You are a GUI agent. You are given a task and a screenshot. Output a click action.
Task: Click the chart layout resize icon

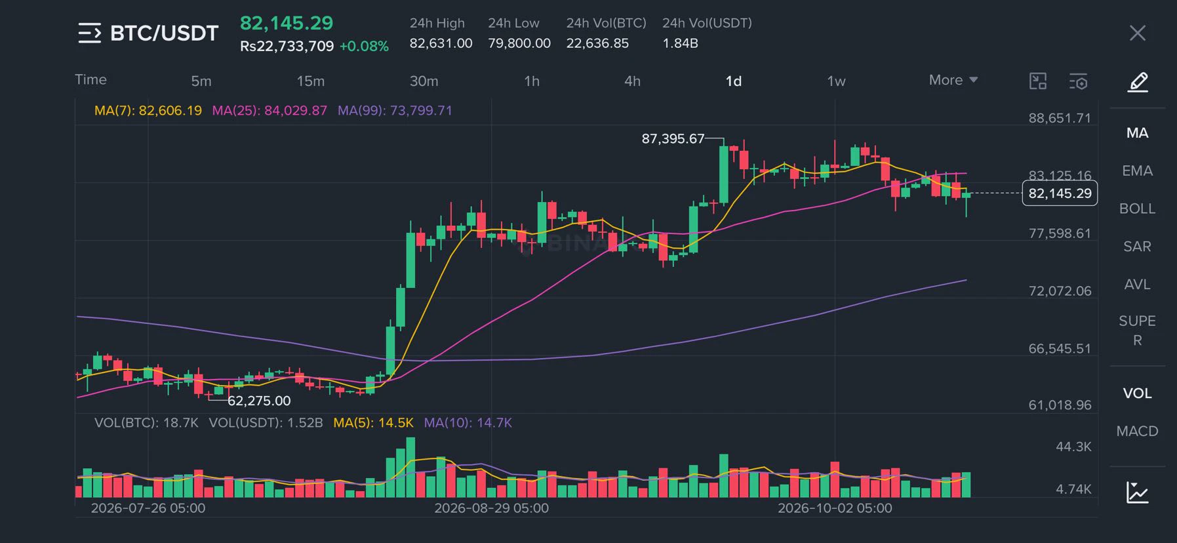[x=1038, y=81]
